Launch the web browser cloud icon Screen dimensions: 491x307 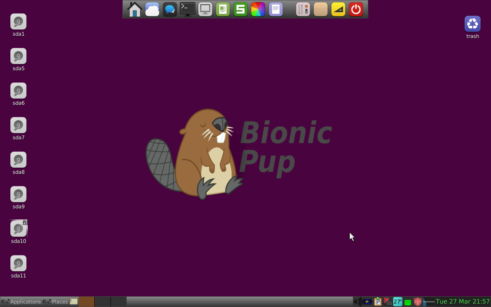152,9
